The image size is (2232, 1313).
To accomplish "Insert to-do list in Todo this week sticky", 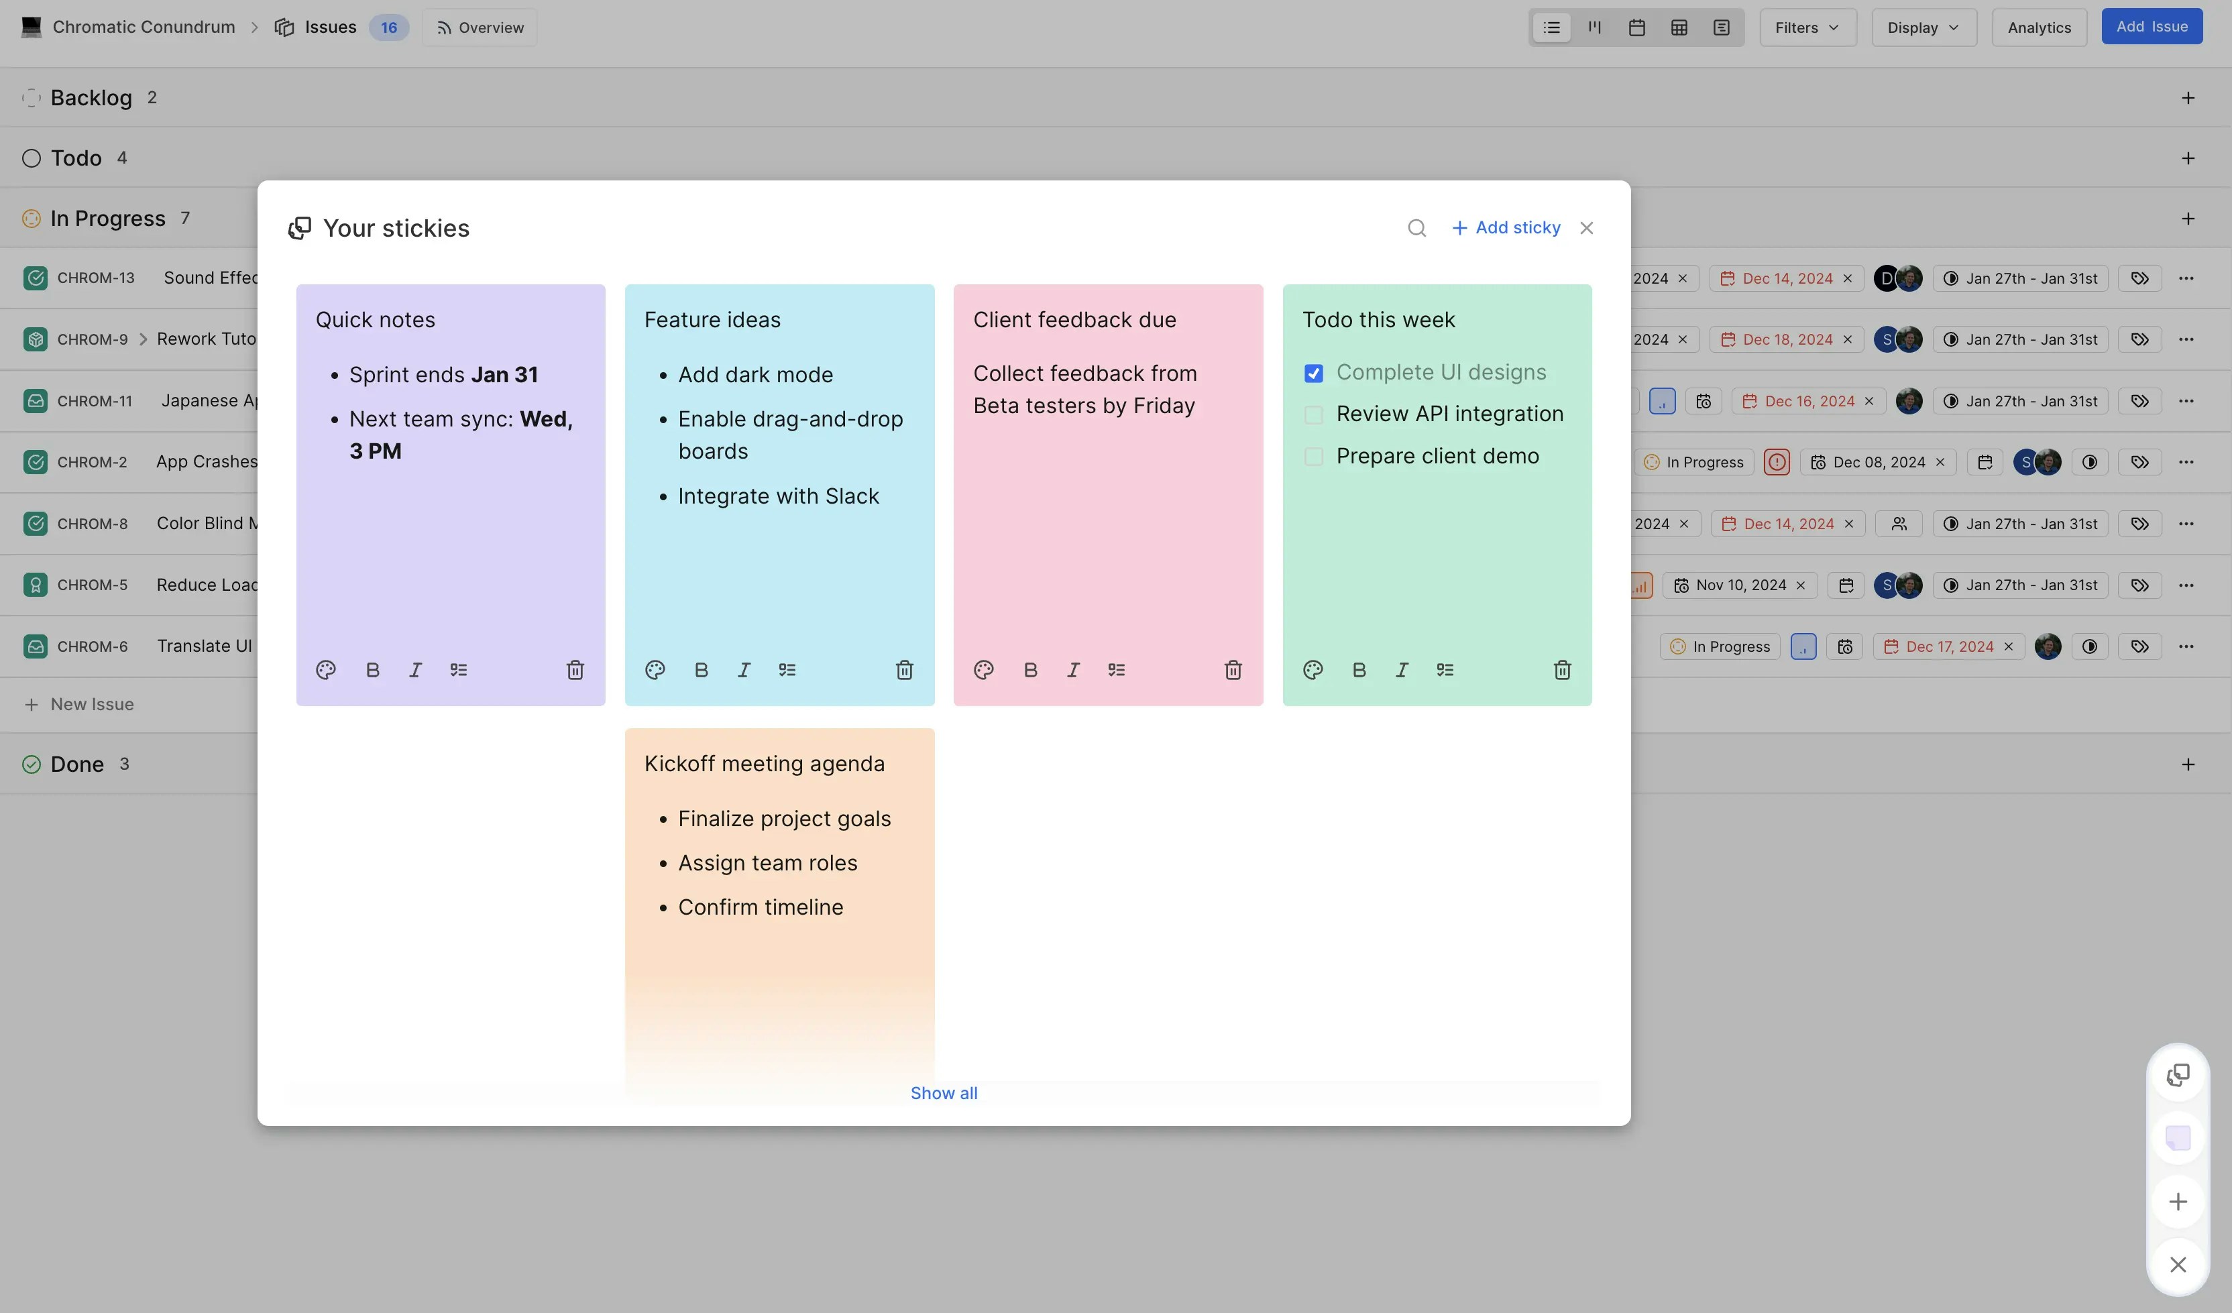I will click(x=1445, y=670).
